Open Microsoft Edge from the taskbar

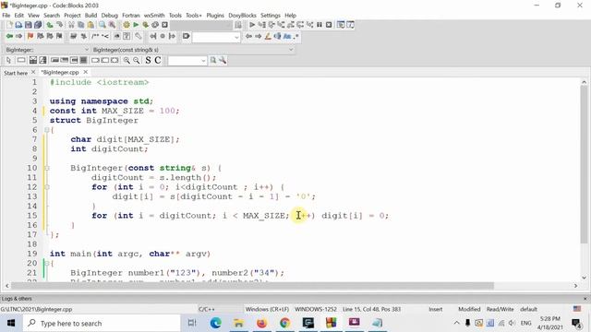click(215, 323)
